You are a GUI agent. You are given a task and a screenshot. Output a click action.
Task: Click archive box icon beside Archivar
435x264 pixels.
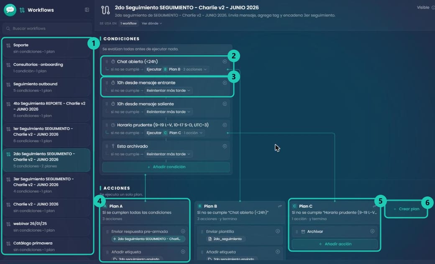pos(303,231)
